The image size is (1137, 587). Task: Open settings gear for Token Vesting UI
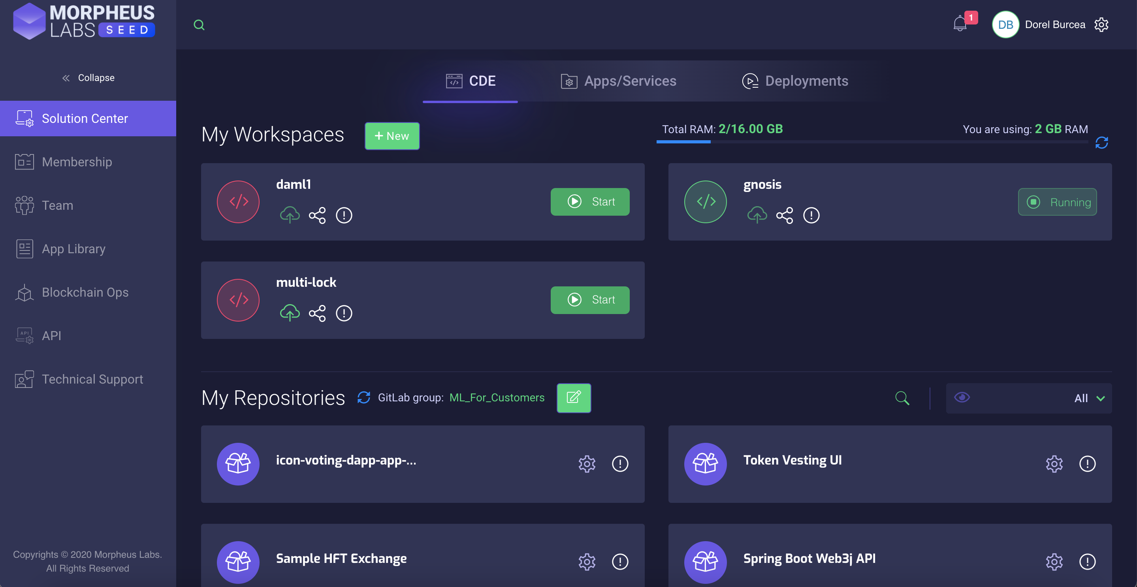tap(1054, 464)
